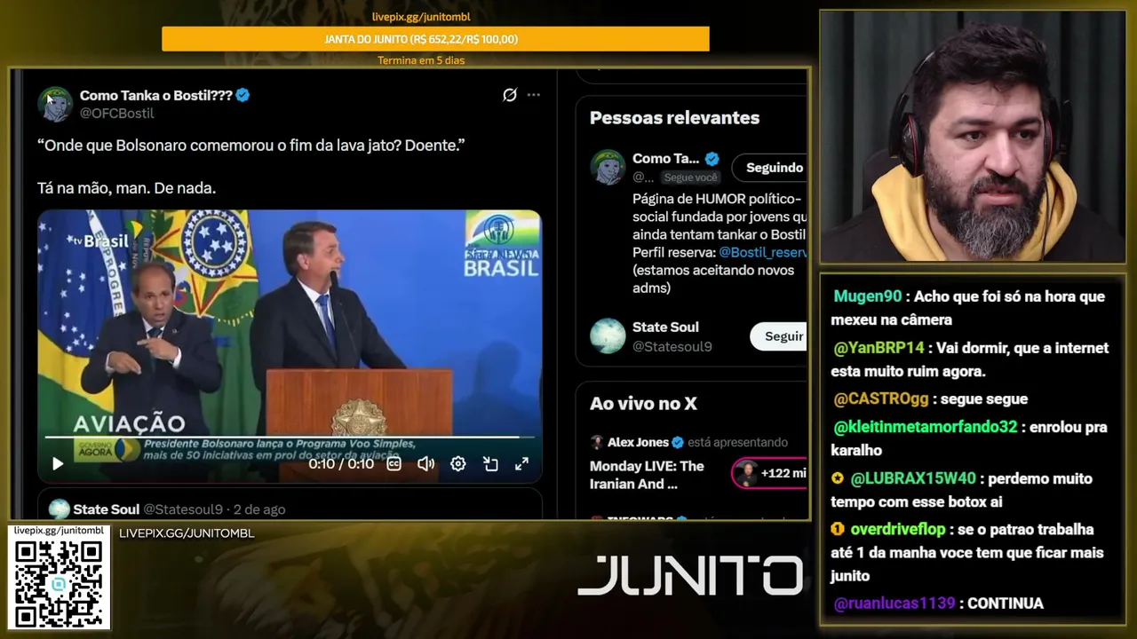The height and width of the screenshot is (639, 1137).
Task: Click the JANTA DO JUNITO donation goal bar
Action: (x=435, y=39)
